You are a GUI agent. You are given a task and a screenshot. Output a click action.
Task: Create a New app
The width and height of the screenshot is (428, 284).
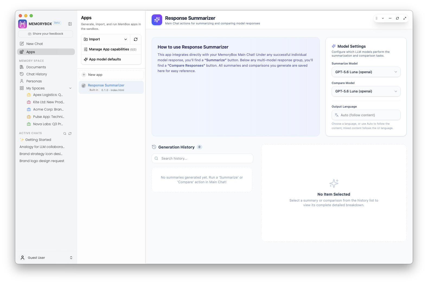(x=111, y=75)
